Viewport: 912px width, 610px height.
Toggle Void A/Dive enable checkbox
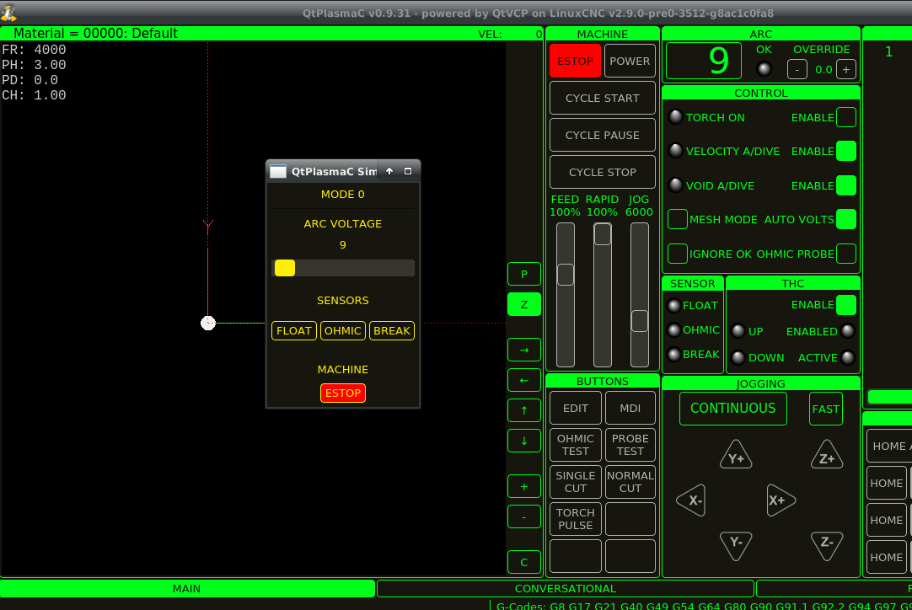tap(845, 185)
